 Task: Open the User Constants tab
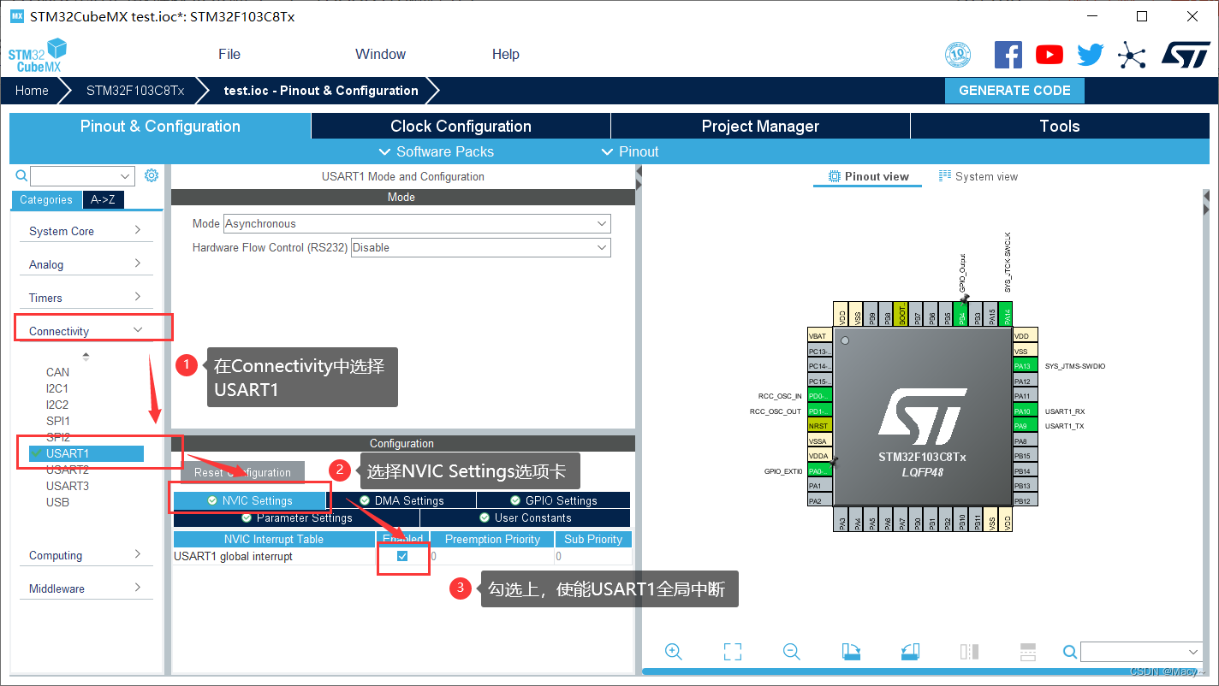(525, 517)
